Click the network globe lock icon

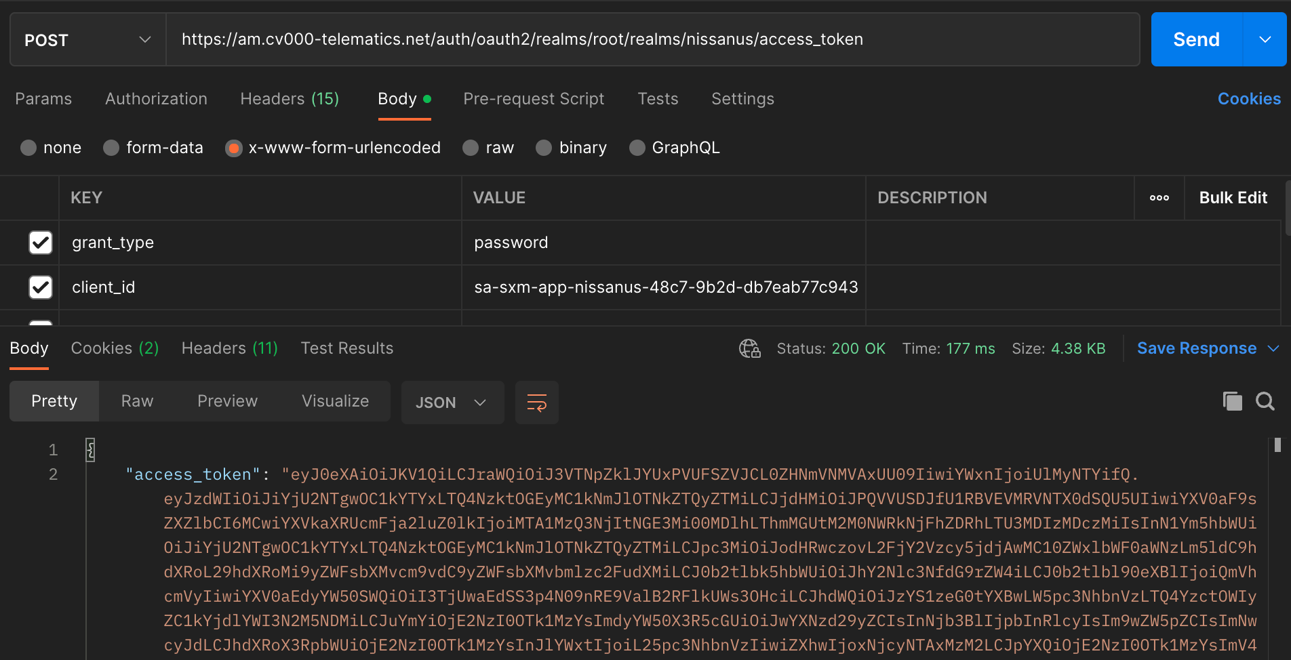tap(749, 348)
